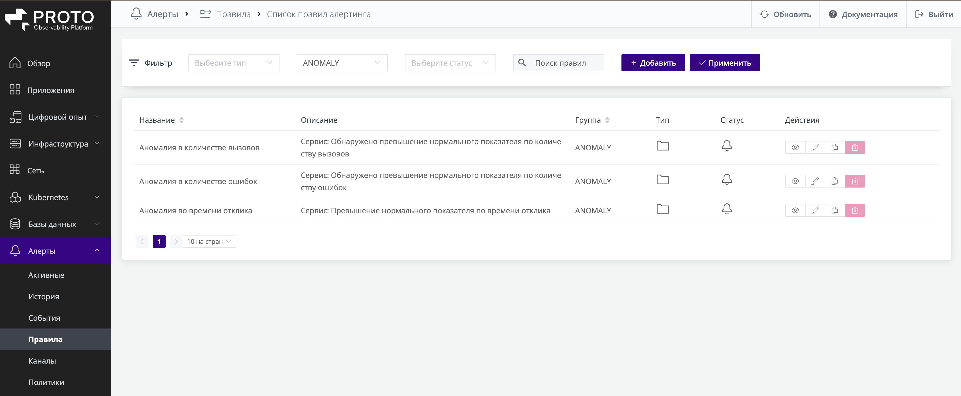Delete rule Аномалия в количестве вызовов

[855, 147]
